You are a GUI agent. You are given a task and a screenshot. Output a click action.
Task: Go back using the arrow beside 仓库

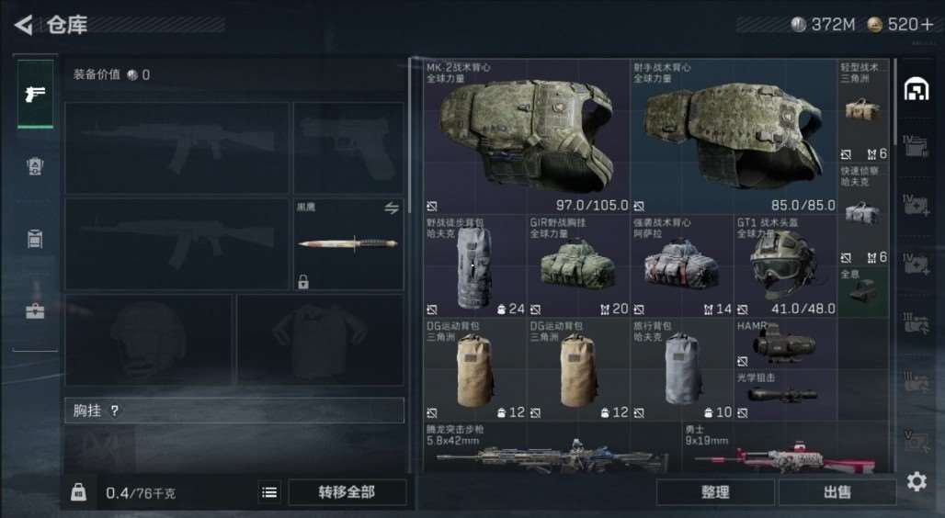tap(23, 25)
